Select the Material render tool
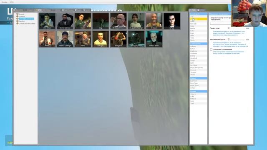Image resolution: width=267 pixels, height=150 pixels. [199, 99]
